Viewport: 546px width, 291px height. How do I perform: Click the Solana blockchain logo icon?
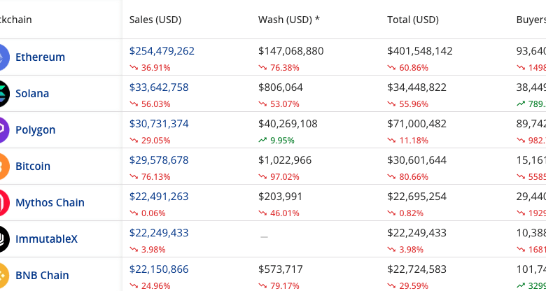tap(3, 94)
